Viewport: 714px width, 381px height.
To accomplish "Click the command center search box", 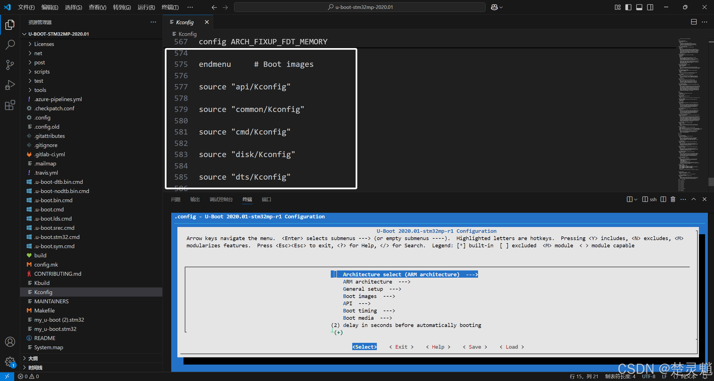I will coord(360,7).
